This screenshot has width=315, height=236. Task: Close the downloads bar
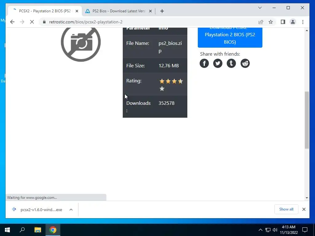[304, 209]
